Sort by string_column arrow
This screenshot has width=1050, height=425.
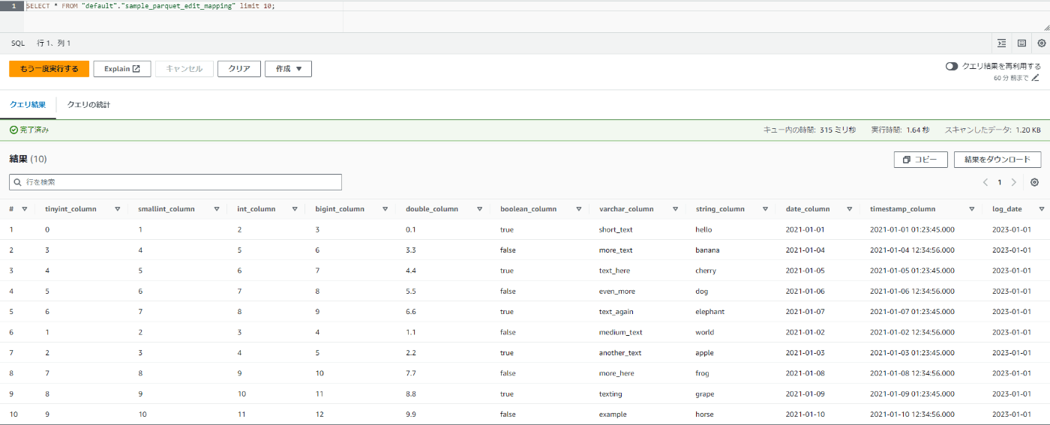pyautogui.click(x=765, y=209)
